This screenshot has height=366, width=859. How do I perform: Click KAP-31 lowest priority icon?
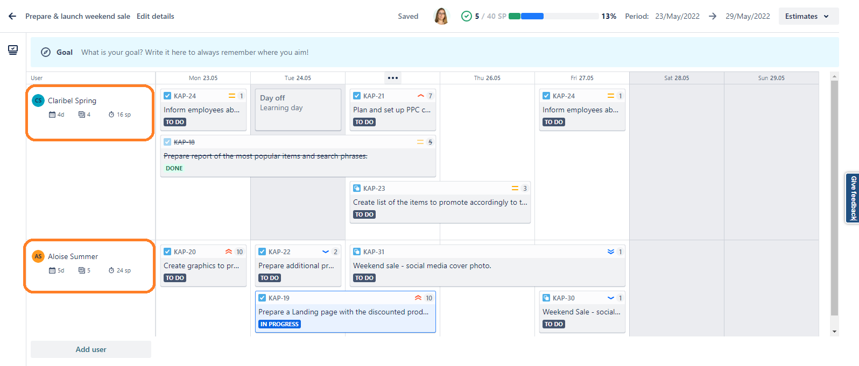[x=611, y=252]
